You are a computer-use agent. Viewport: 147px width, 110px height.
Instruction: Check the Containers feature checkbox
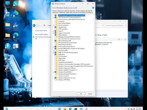point(55,21)
